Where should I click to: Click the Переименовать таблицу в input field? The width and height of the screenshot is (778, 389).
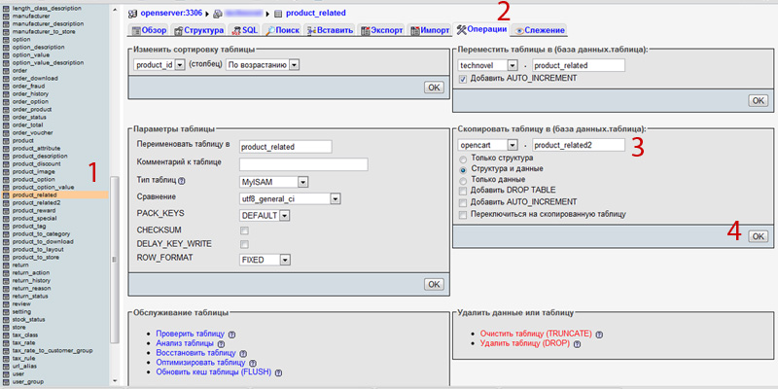285,147
